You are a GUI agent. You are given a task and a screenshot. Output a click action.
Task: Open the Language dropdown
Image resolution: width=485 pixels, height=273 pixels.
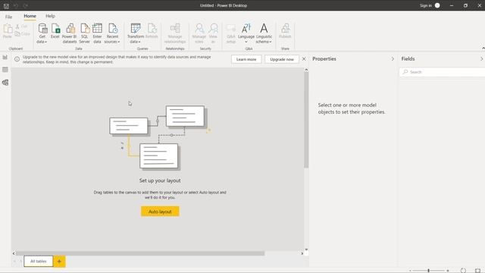[x=246, y=33]
